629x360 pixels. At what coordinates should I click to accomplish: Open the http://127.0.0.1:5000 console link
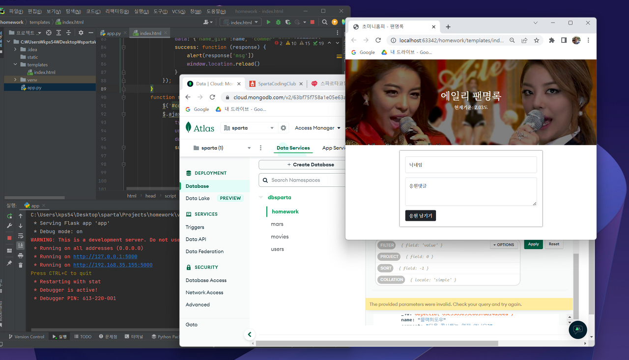105,257
